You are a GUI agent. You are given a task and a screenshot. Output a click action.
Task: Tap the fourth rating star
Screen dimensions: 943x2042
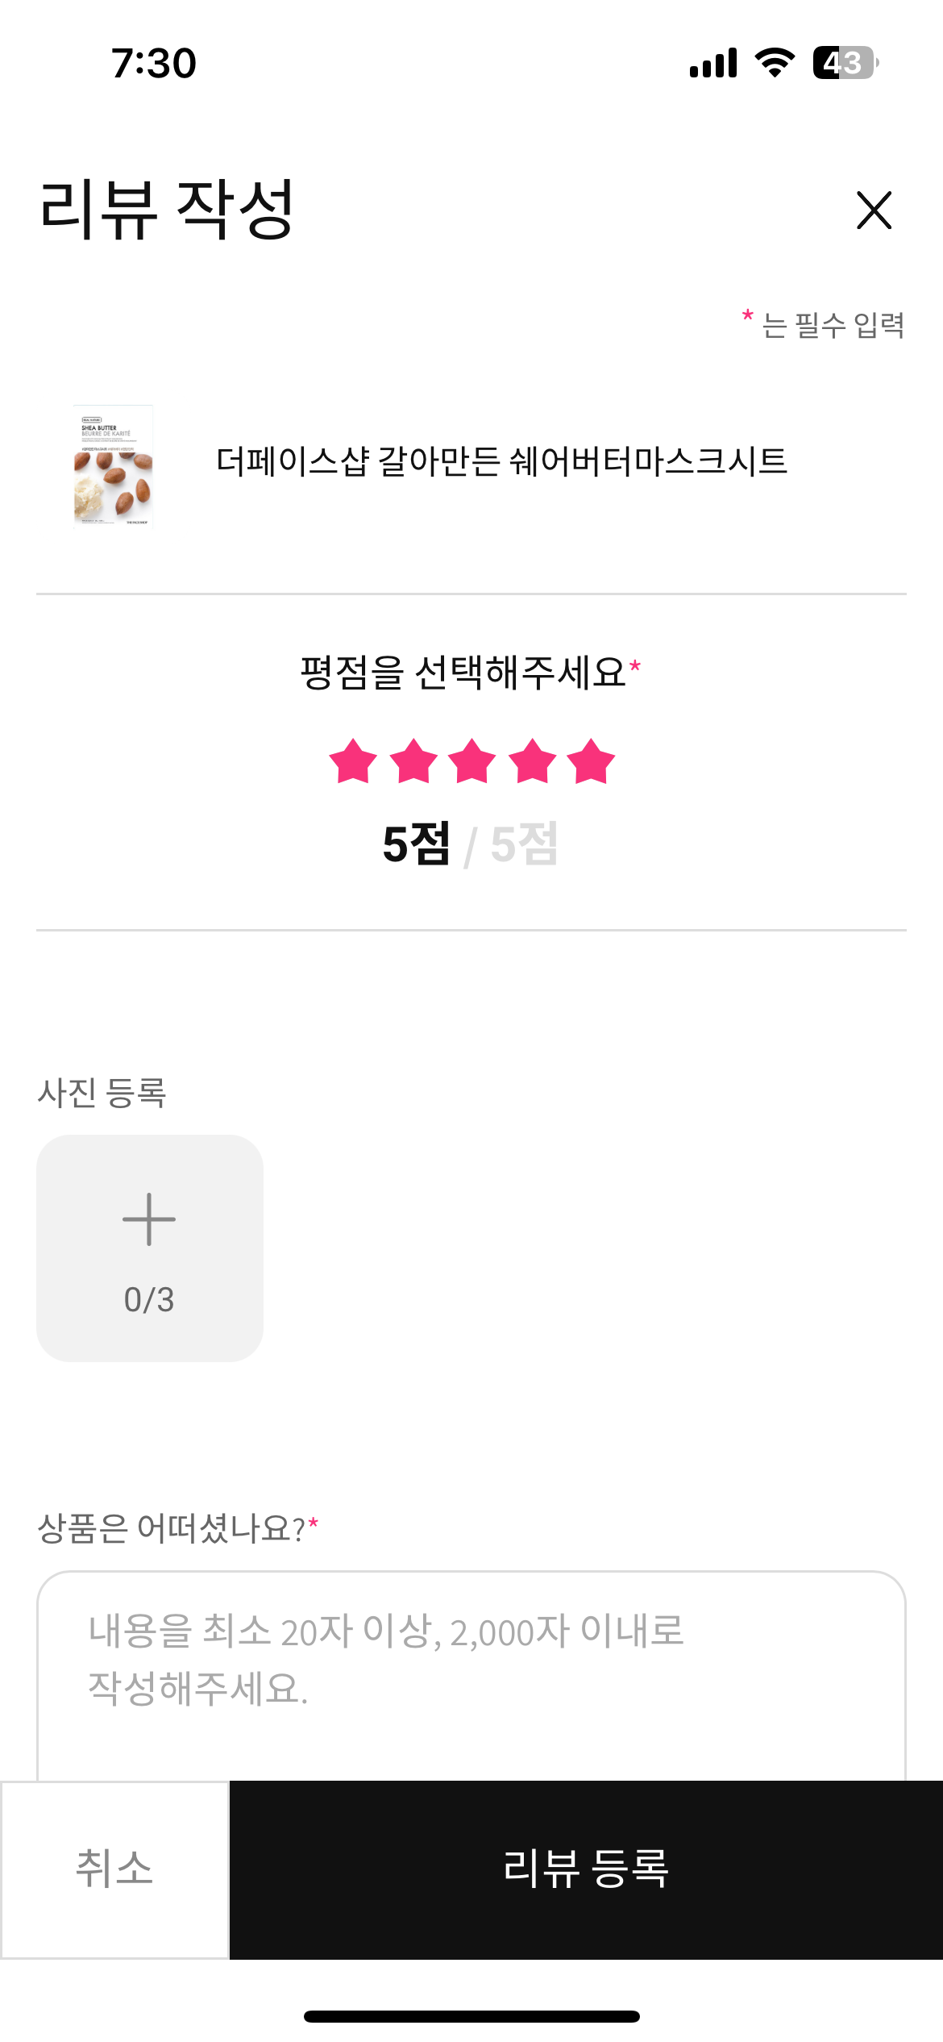(x=532, y=761)
